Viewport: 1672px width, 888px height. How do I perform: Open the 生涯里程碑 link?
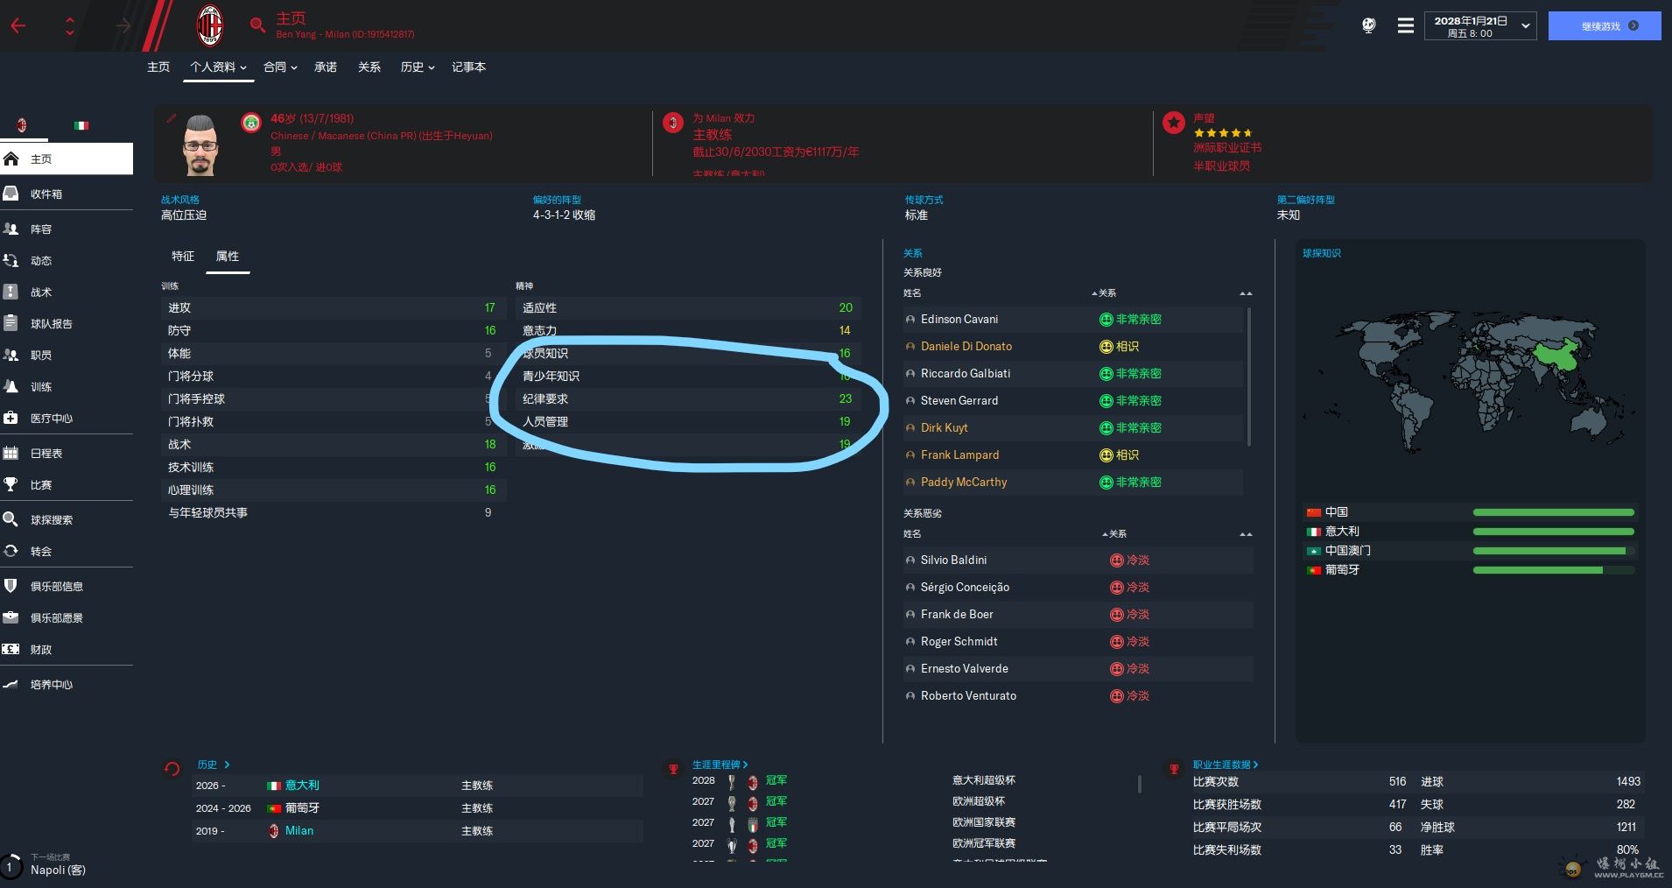(x=720, y=765)
